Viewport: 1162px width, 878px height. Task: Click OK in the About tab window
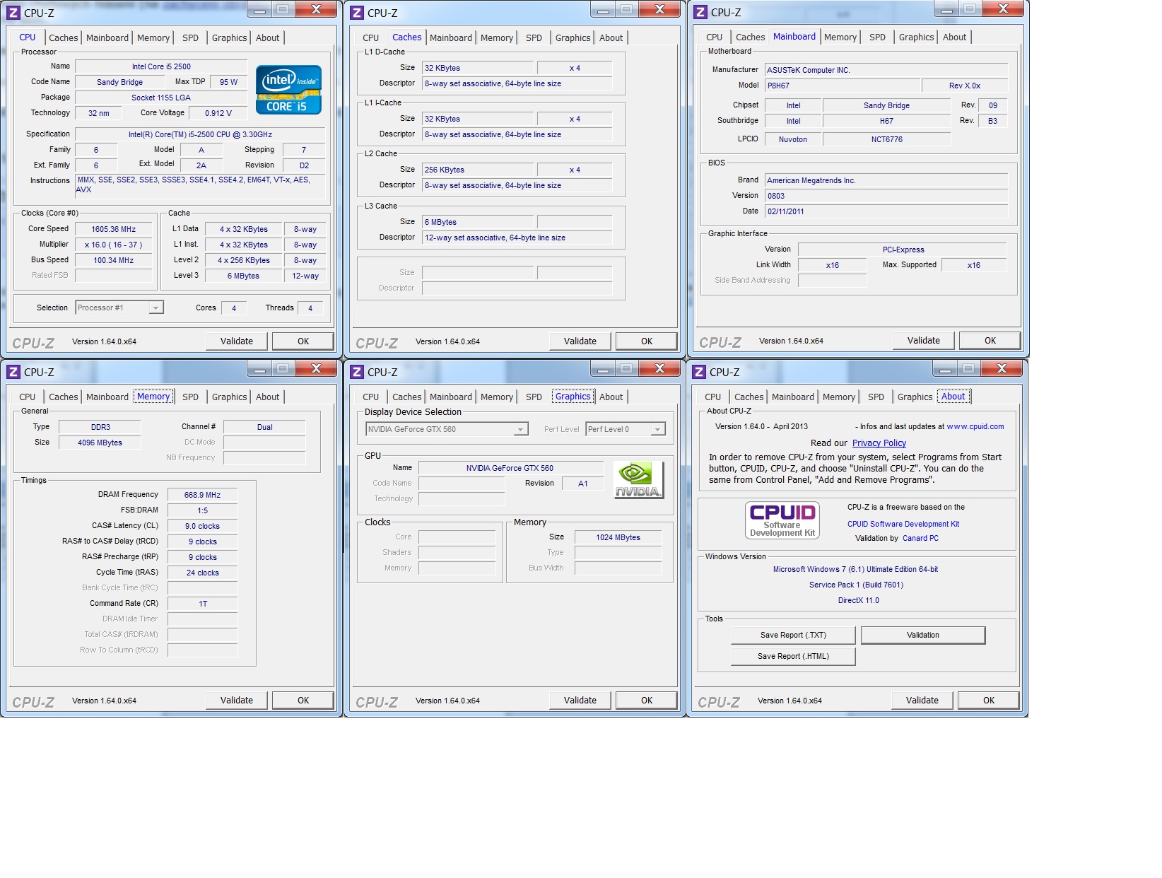989,701
